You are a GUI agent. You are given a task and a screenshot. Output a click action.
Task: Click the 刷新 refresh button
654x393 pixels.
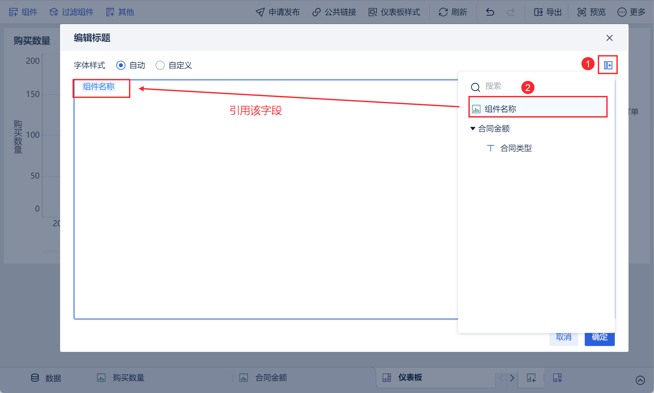(453, 12)
